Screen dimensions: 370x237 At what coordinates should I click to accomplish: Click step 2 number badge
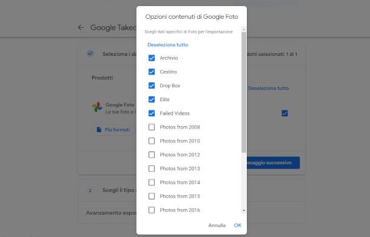point(90,190)
